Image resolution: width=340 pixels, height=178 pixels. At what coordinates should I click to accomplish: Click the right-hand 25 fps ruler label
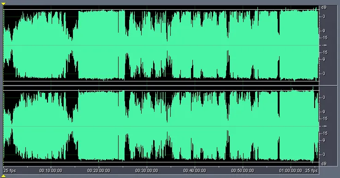click(x=311, y=171)
